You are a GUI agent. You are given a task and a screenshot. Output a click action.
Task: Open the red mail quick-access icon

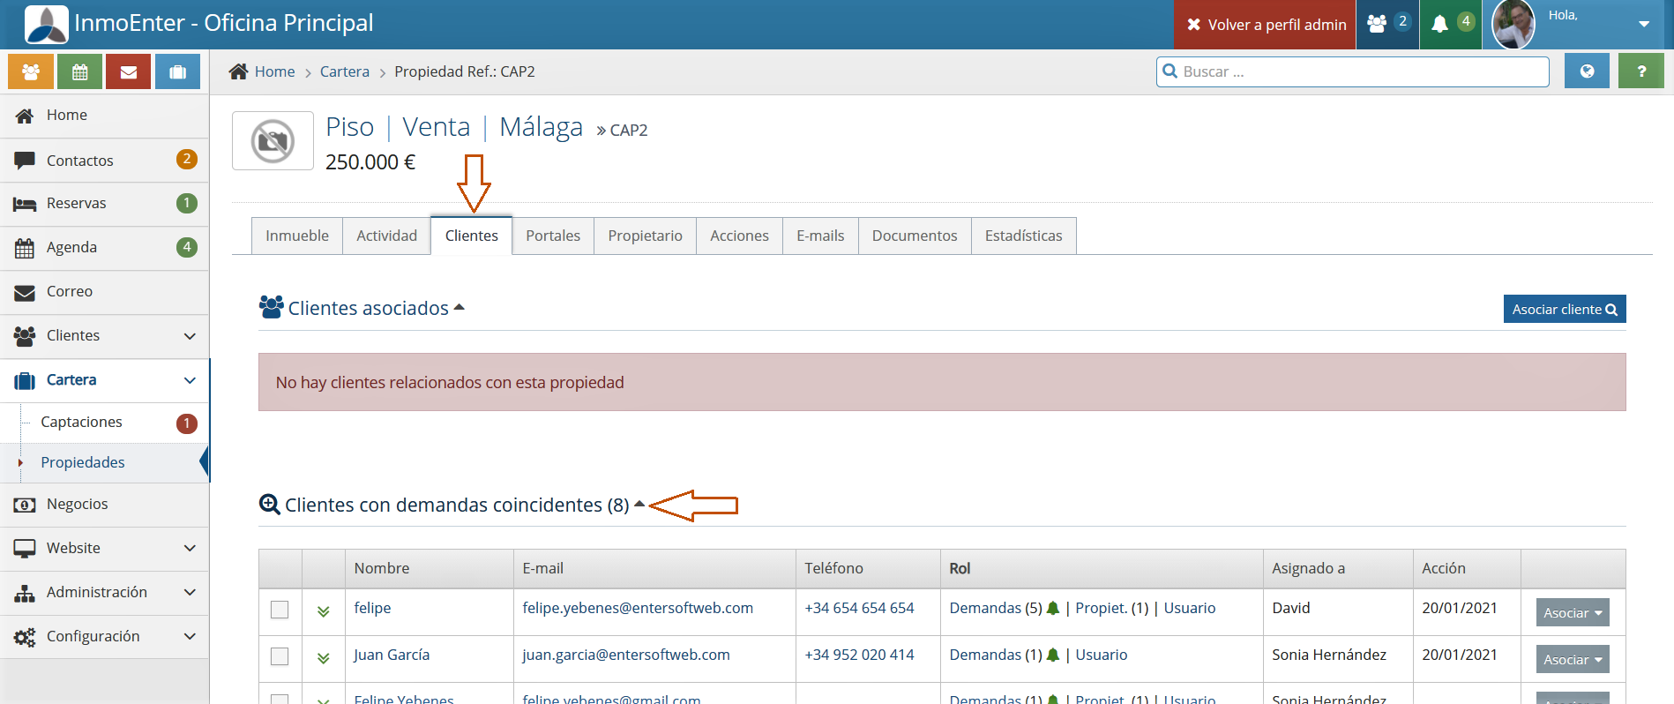[x=129, y=72]
